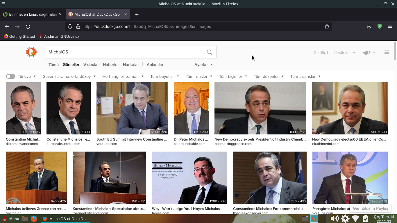Click the search magnifier icon in search box
Viewport: 397px width, 223px height.
coord(209,52)
